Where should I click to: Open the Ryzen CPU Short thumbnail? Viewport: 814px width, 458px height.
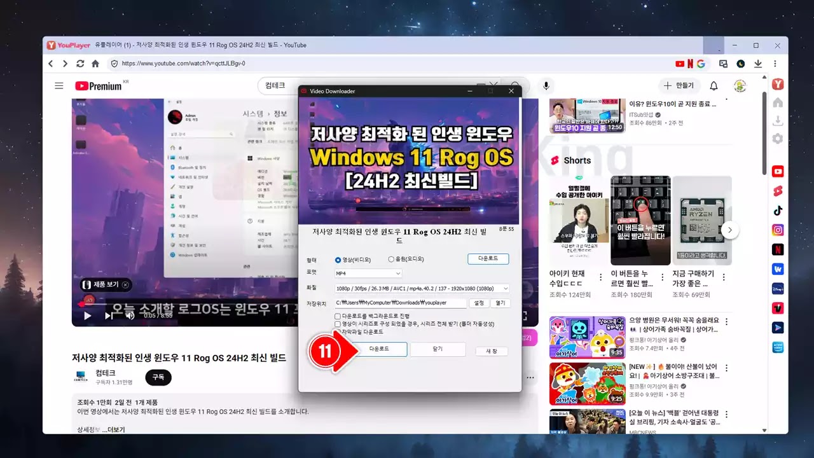[702, 220]
